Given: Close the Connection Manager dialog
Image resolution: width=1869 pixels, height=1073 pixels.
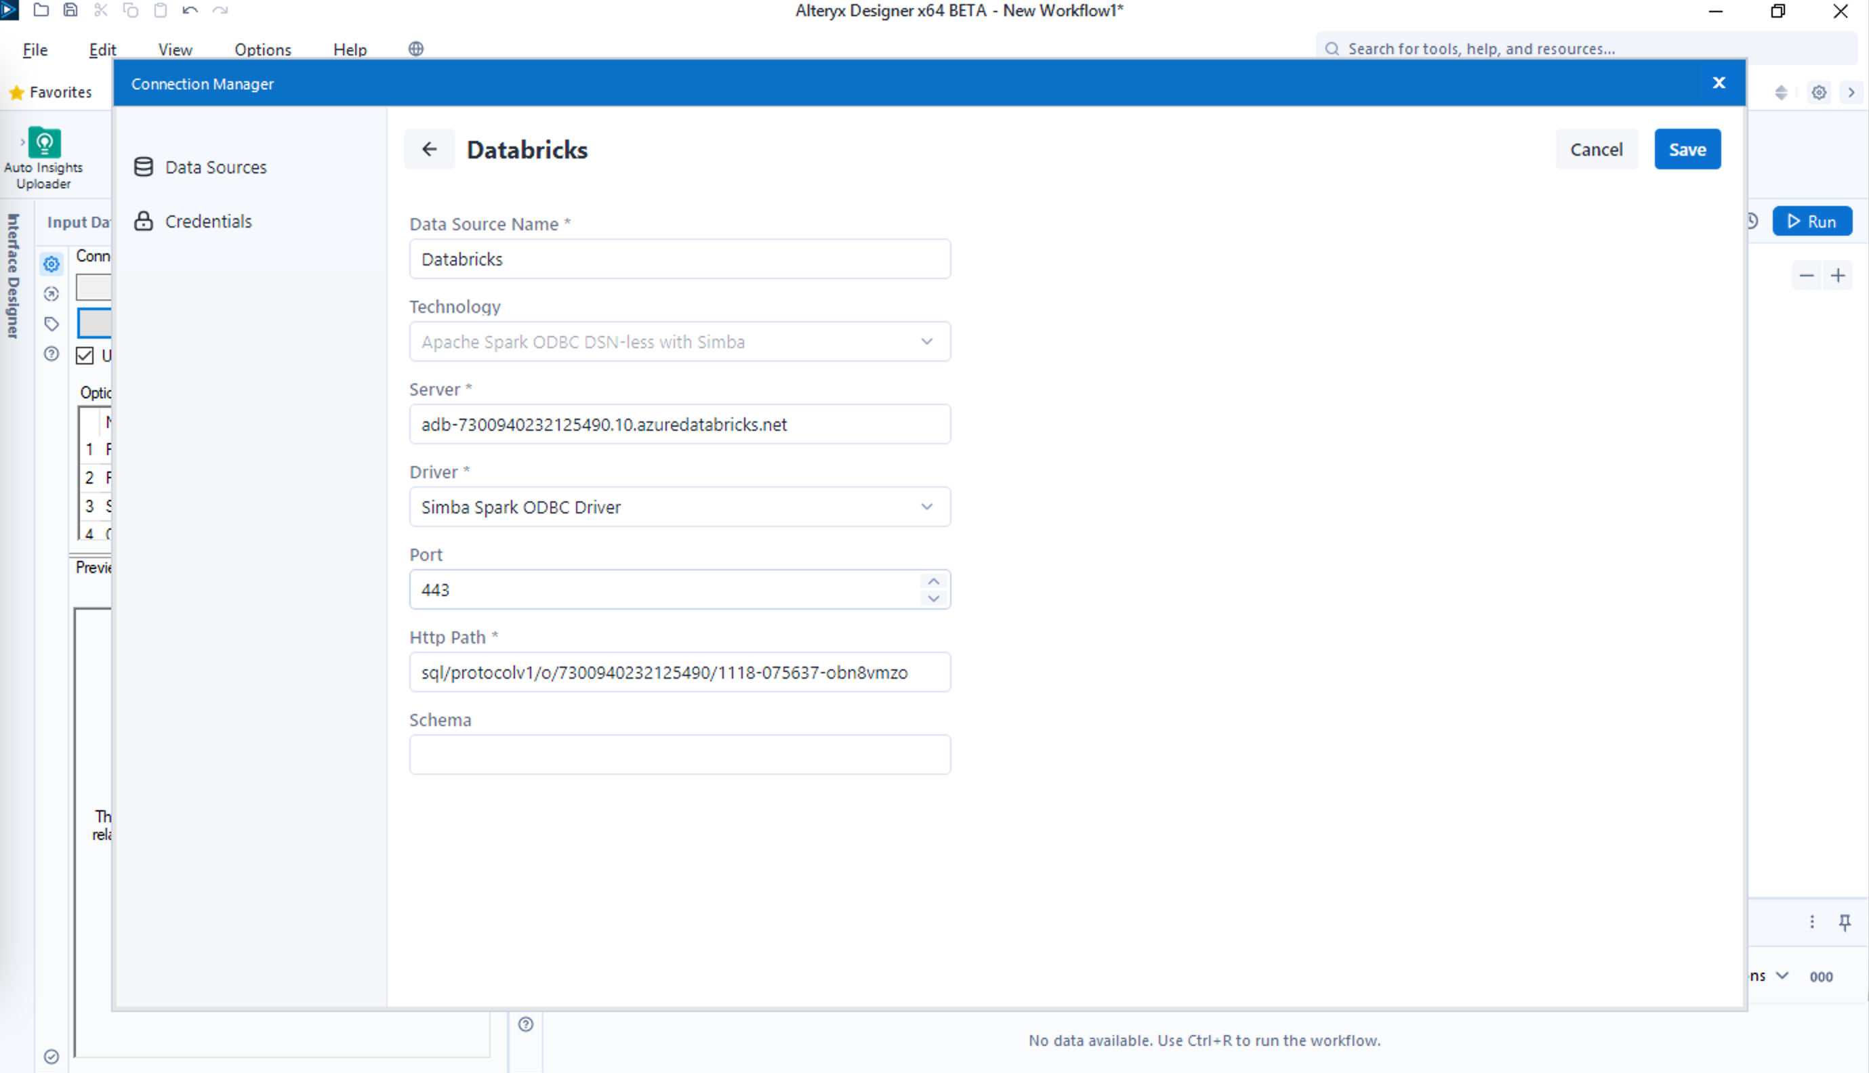Looking at the screenshot, I should 1718,83.
